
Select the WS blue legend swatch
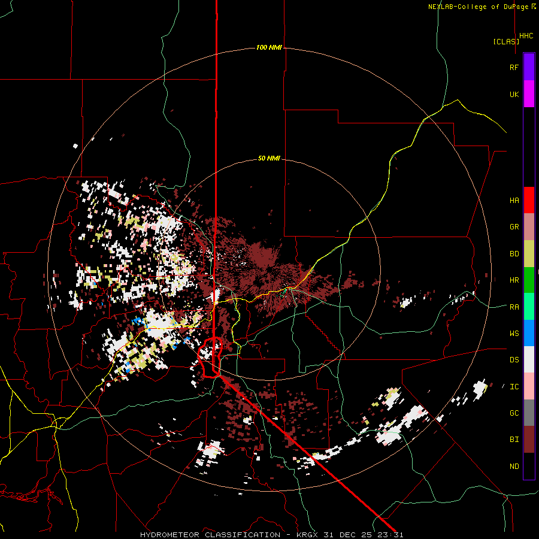tap(529, 333)
